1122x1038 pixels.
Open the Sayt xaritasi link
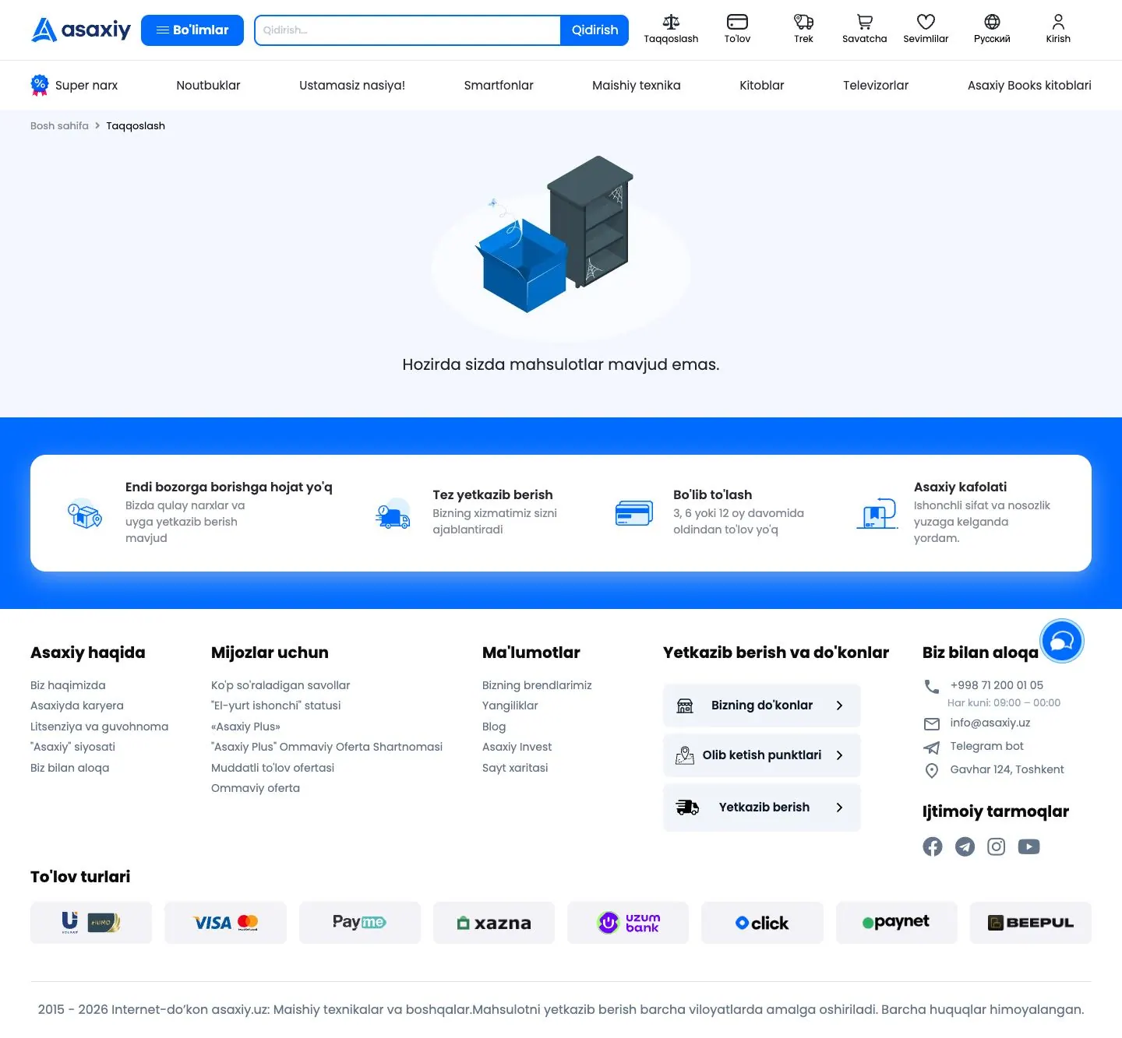(x=515, y=768)
